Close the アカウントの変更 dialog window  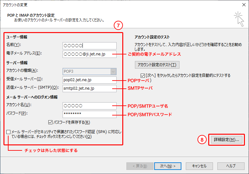[x=244, y=5]
